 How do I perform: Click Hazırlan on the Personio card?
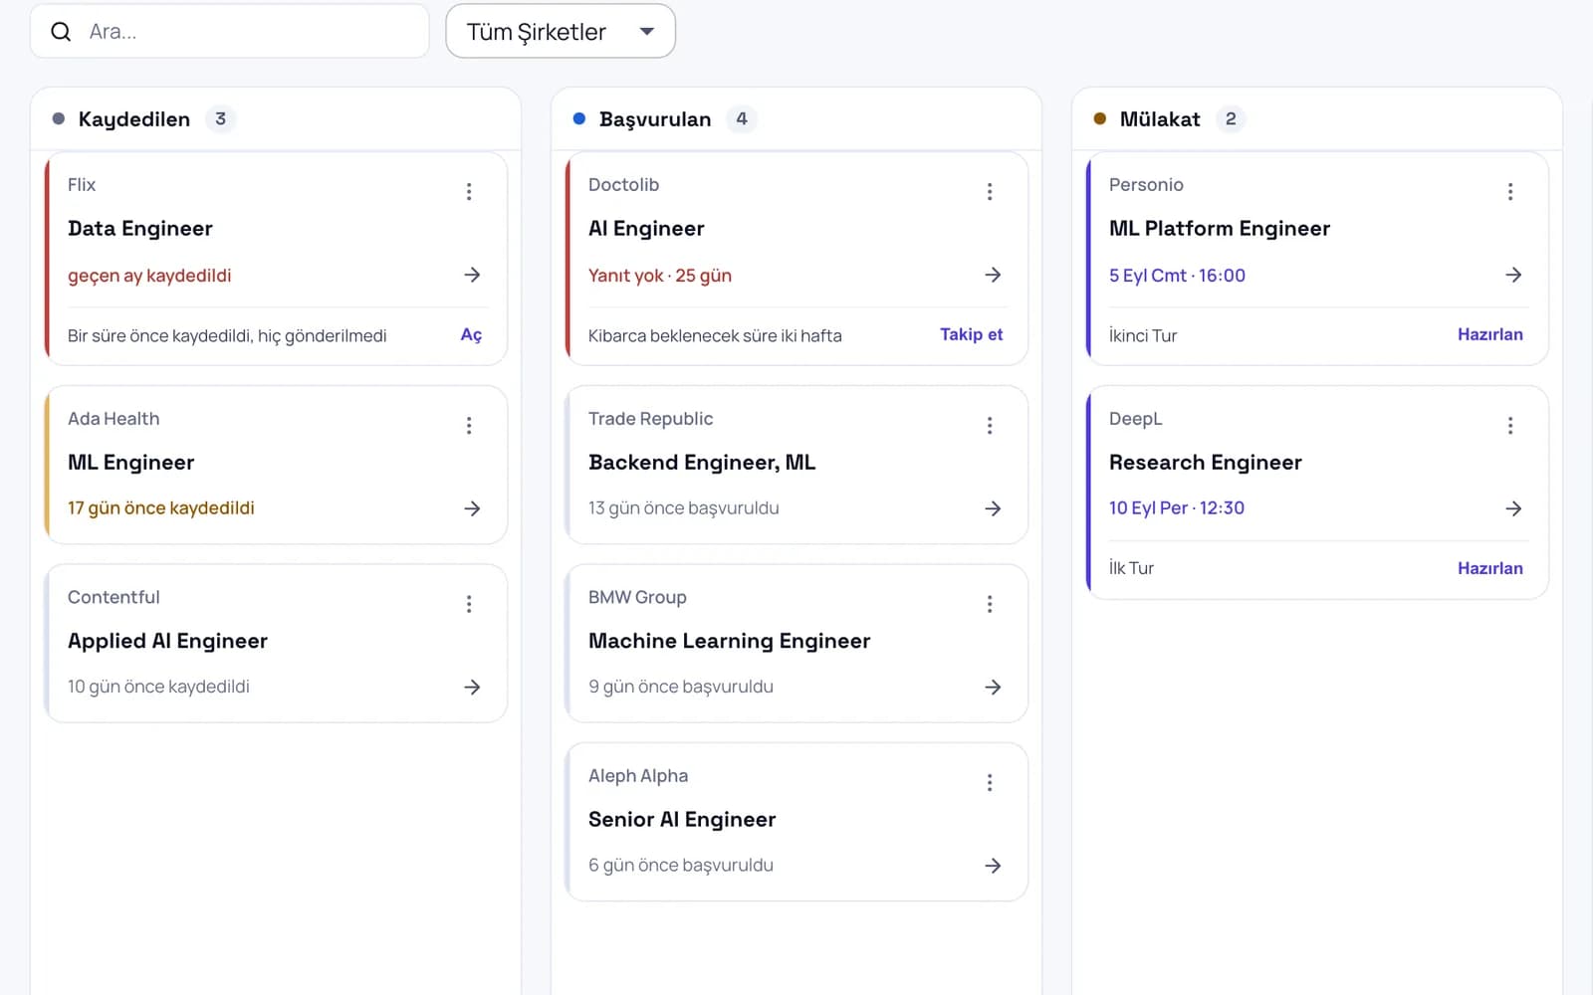(x=1489, y=335)
